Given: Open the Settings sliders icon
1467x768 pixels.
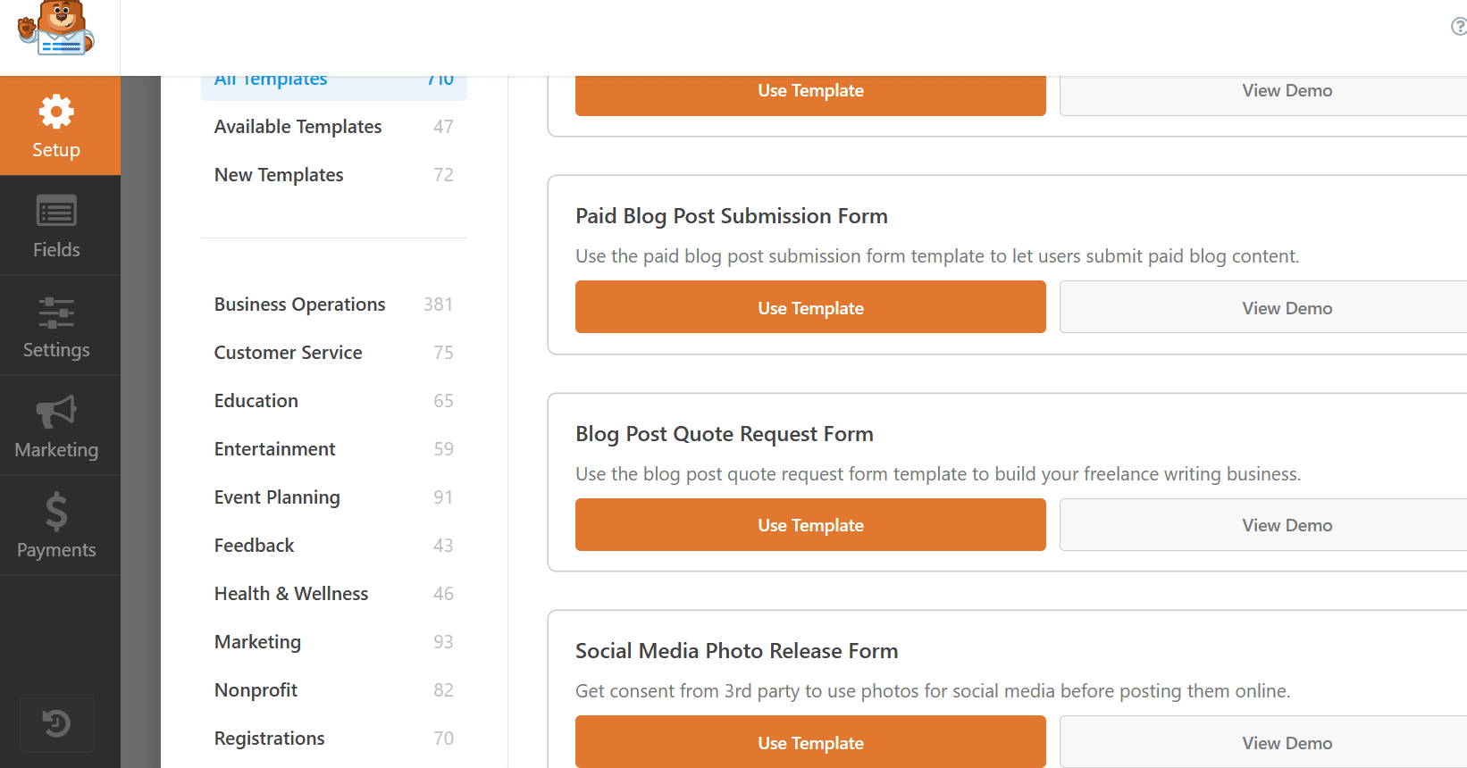Looking at the screenshot, I should [56, 313].
